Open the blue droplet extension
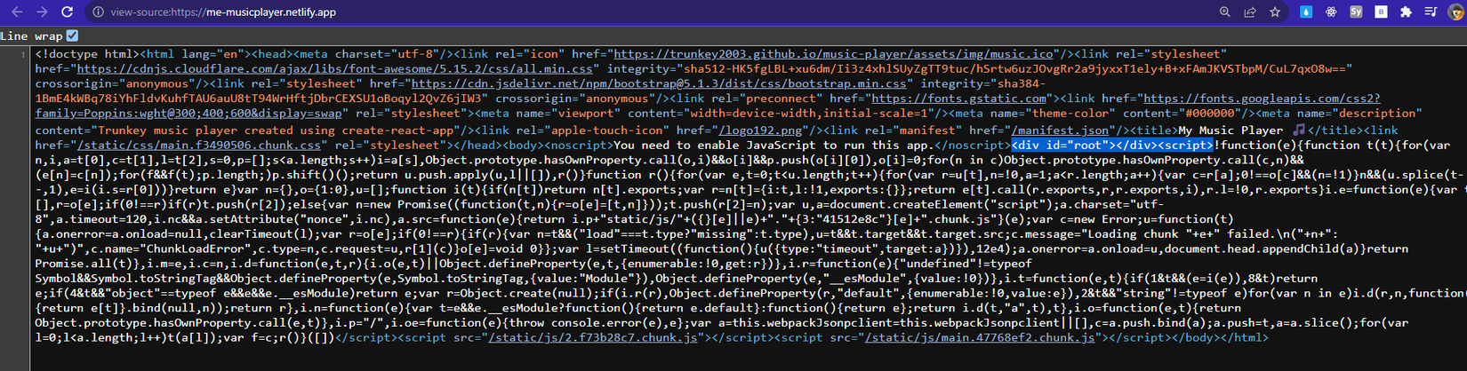 tap(1305, 12)
